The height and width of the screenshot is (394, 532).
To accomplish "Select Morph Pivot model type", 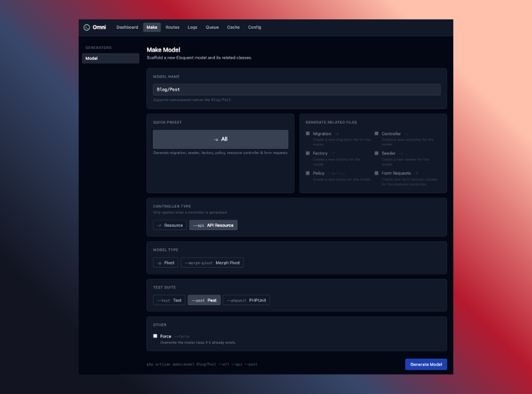I will (212, 263).
